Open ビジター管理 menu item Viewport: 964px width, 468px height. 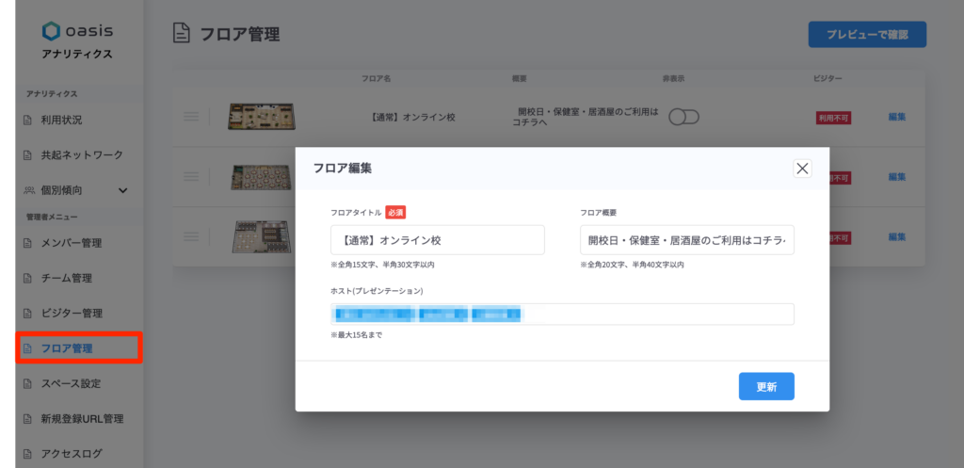click(71, 313)
